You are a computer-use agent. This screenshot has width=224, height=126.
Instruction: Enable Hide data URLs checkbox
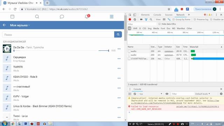click(160, 24)
